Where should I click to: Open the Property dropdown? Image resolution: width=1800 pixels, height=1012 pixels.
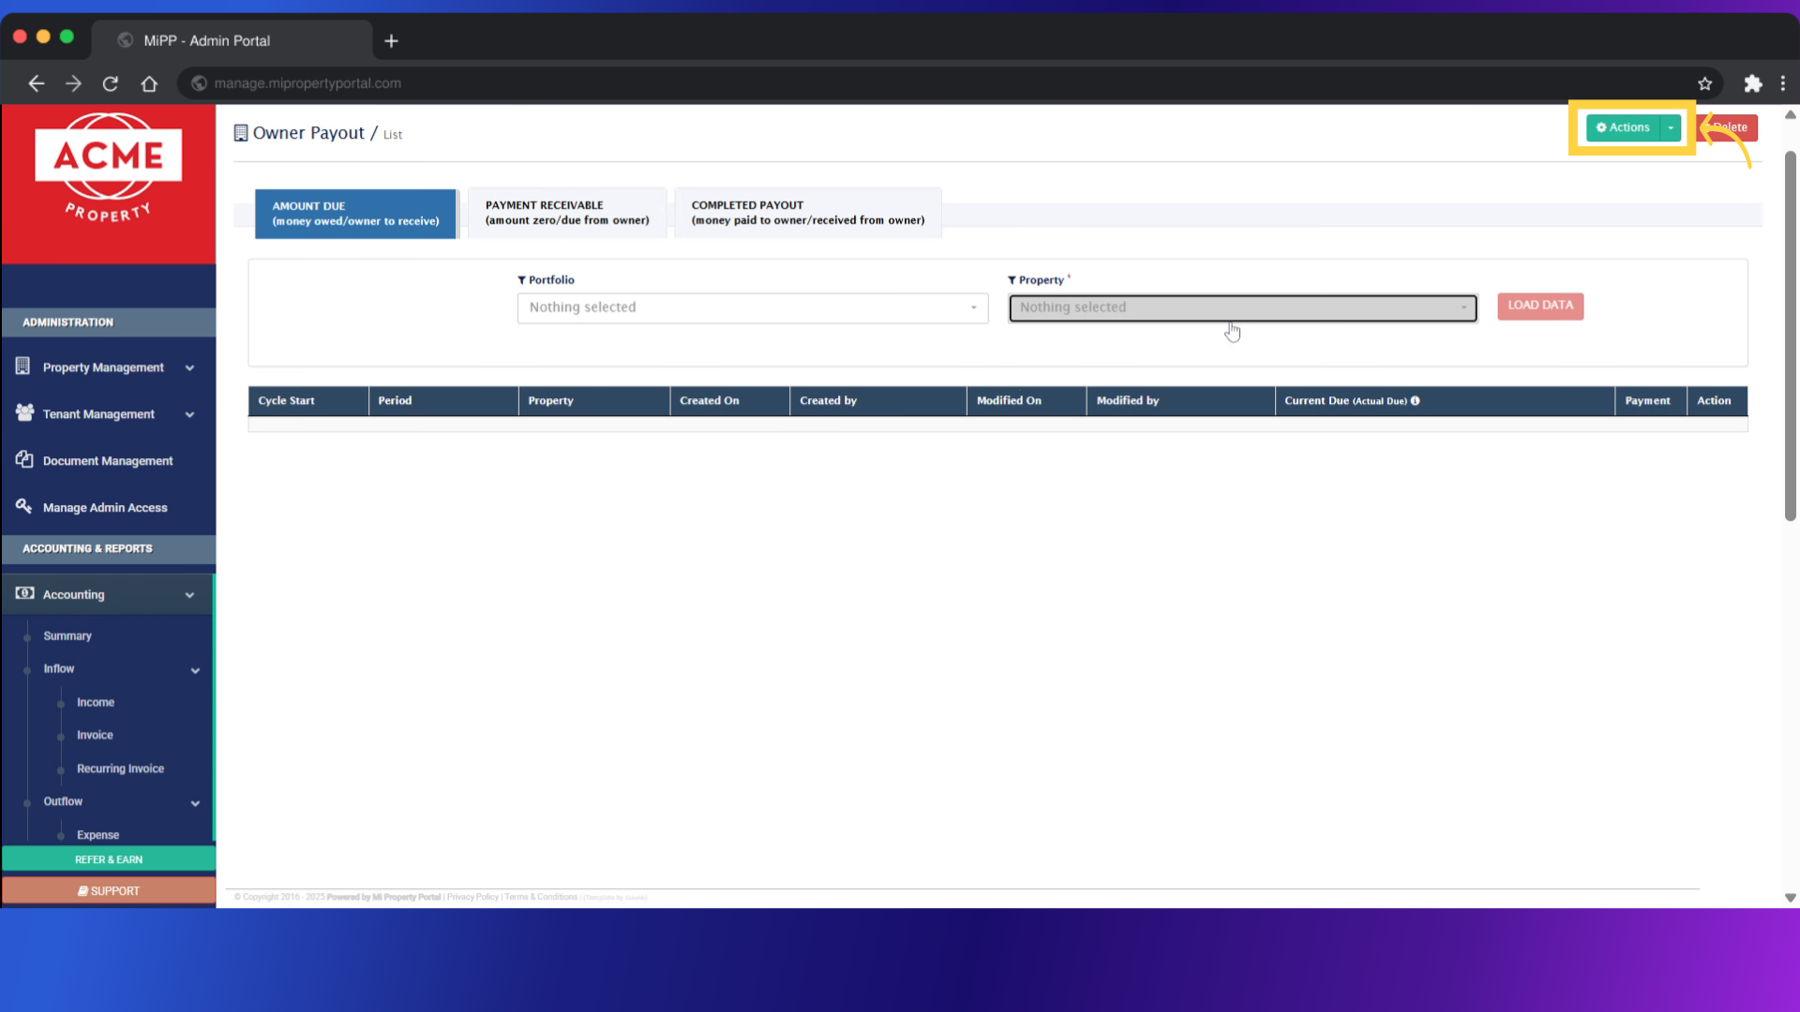pos(1242,307)
